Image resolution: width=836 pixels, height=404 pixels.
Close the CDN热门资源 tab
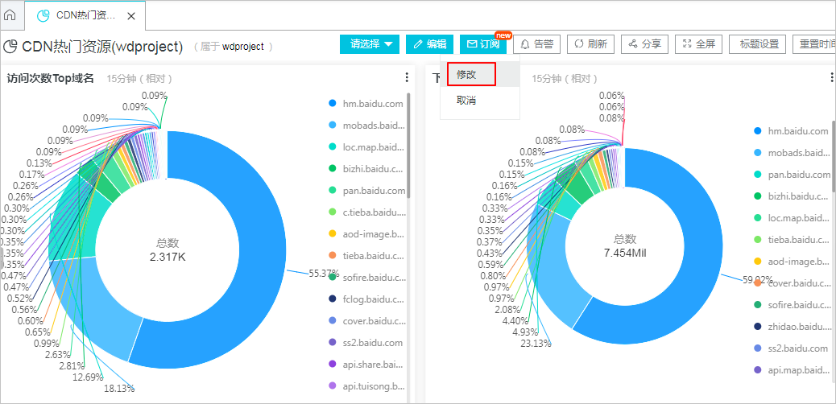click(131, 16)
